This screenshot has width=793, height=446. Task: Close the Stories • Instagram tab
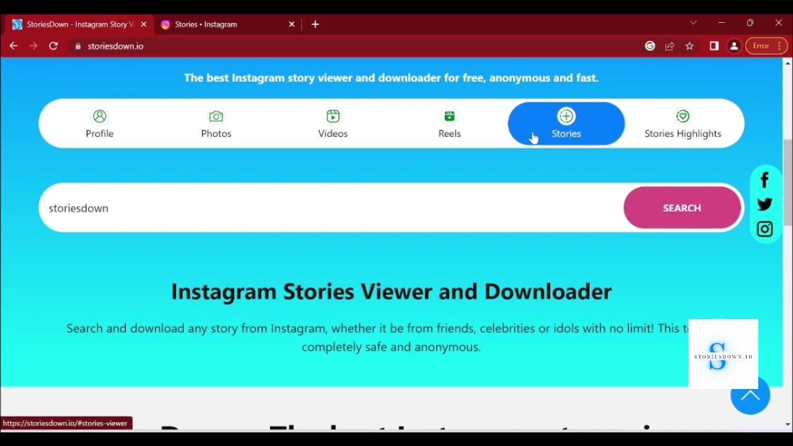click(292, 25)
